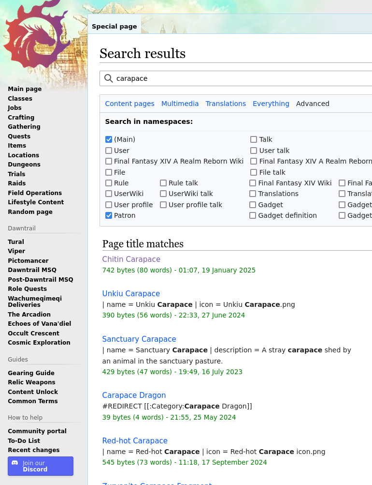Open Classes in the sidebar
Image resolution: width=372 pixels, height=485 pixels.
pos(20,98)
